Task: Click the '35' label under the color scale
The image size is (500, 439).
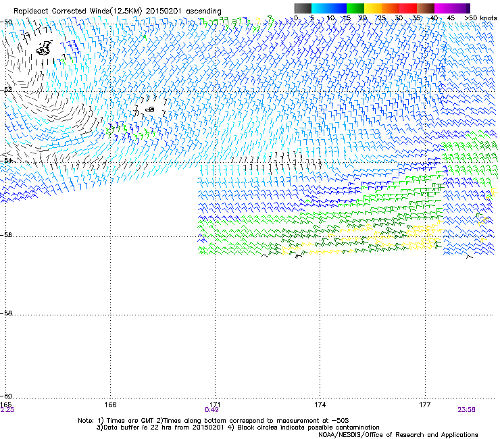Action: click(416, 18)
